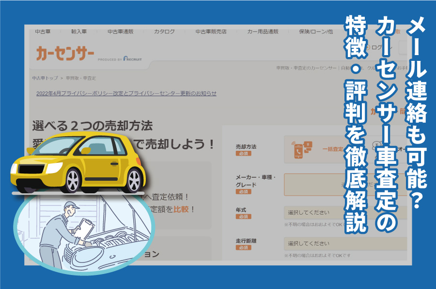The width and height of the screenshot is (436, 289).
Task: Open the 2022年4月 privacy policy update notice link
Action: pos(126,93)
